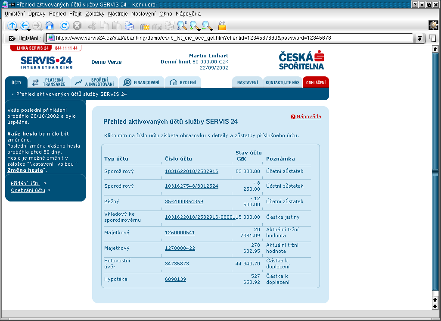
Task: Print the page using printer icon
Action: [130, 25]
